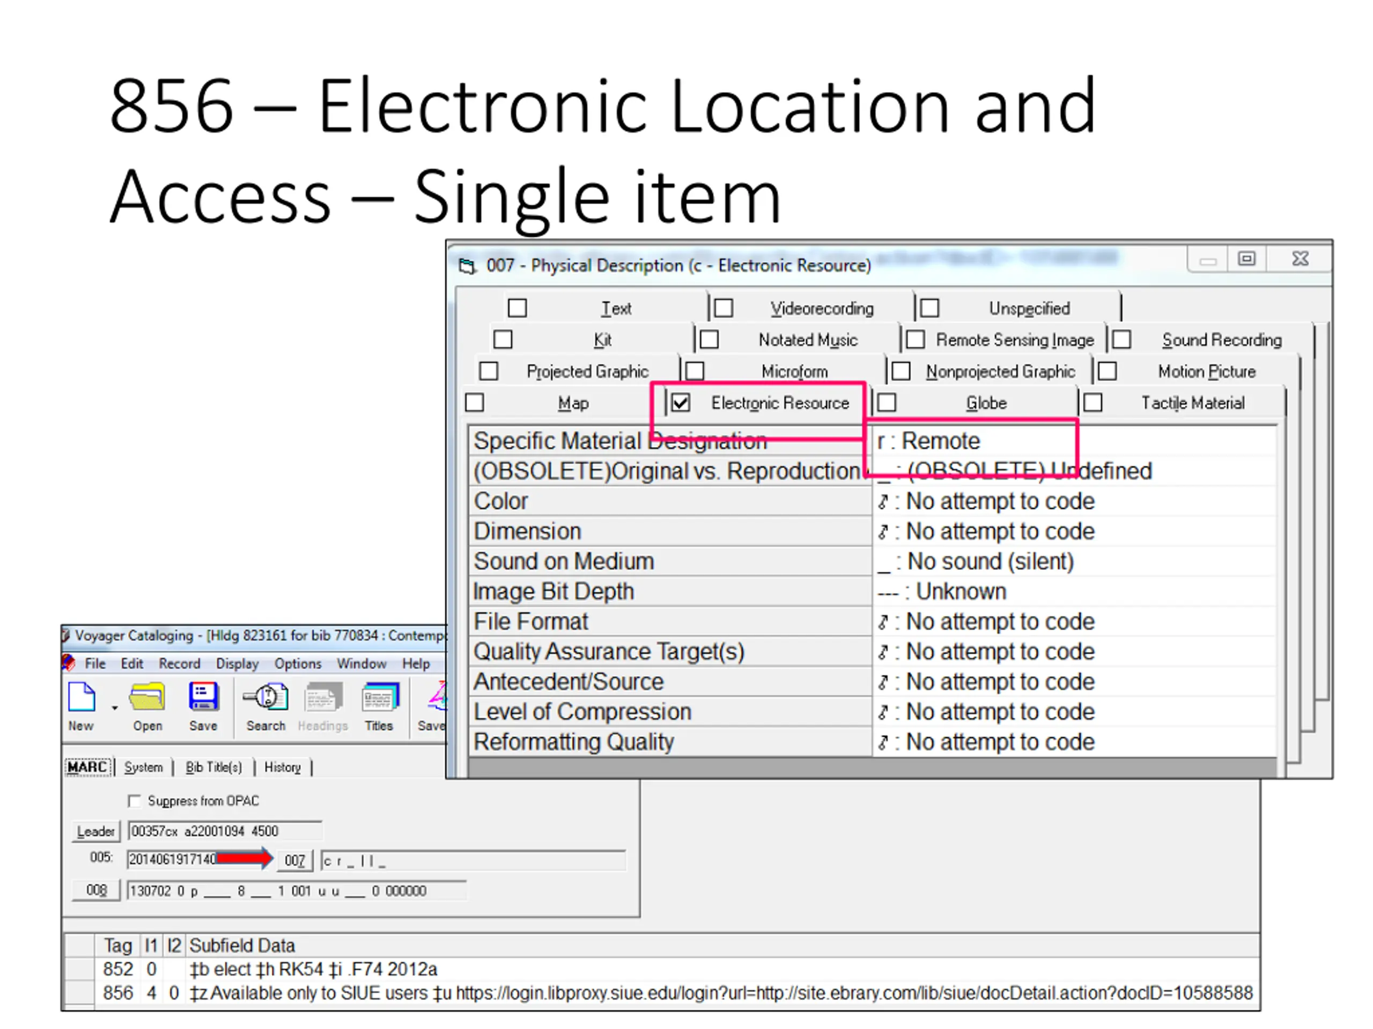
Task: Check the Nonprojected Graphic checkbox
Action: pyautogui.click(x=900, y=371)
